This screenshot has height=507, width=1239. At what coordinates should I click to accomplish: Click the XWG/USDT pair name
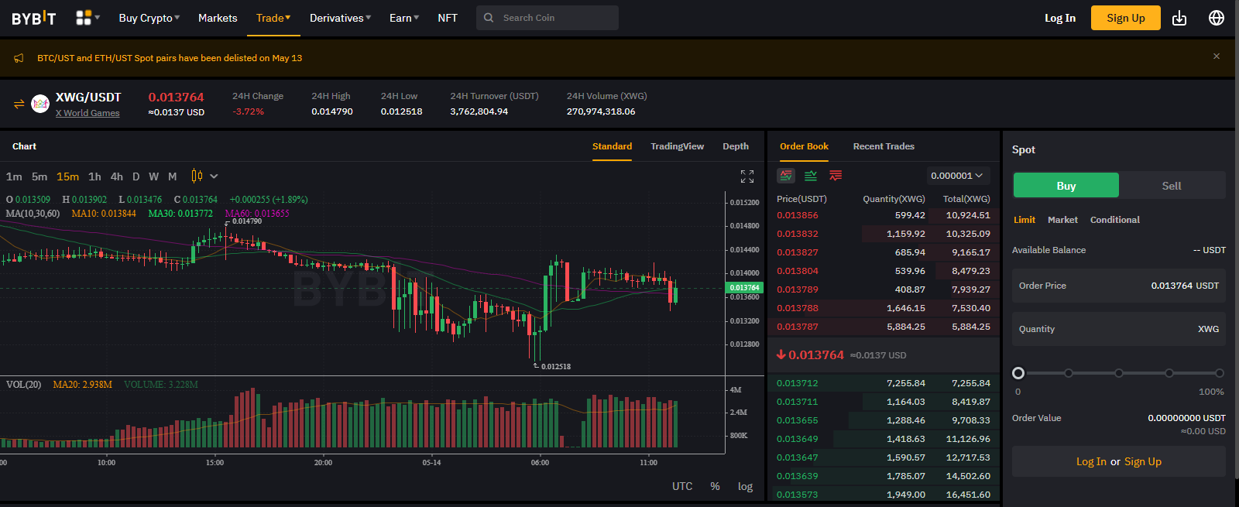(x=88, y=97)
